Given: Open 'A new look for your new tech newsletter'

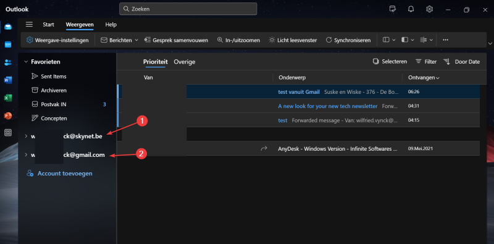Looking at the screenshot, I should [298, 106].
